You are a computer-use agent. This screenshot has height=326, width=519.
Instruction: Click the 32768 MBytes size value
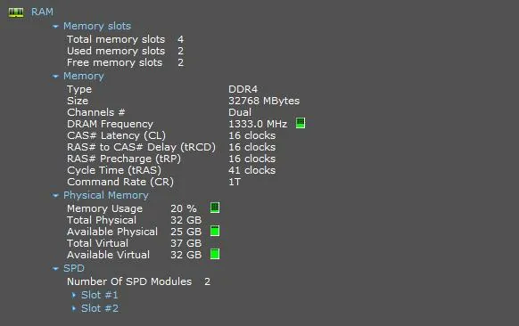coord(264,101)
